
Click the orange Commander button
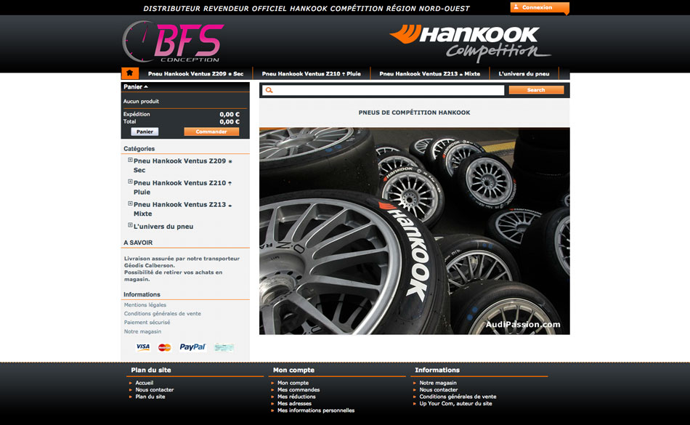[211, 131]
